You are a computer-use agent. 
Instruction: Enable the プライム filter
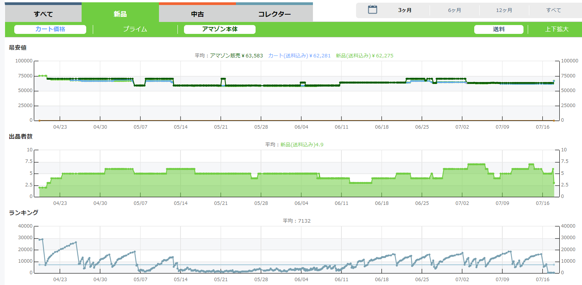coord(135,29)
